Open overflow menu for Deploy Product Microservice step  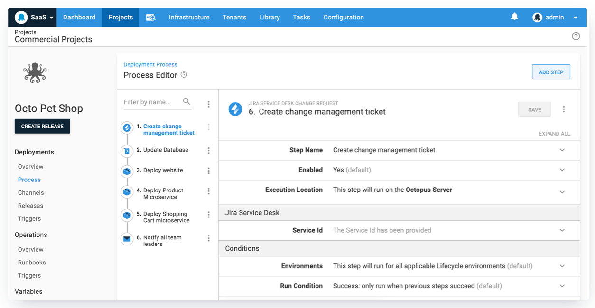click(x=208, y=191)
